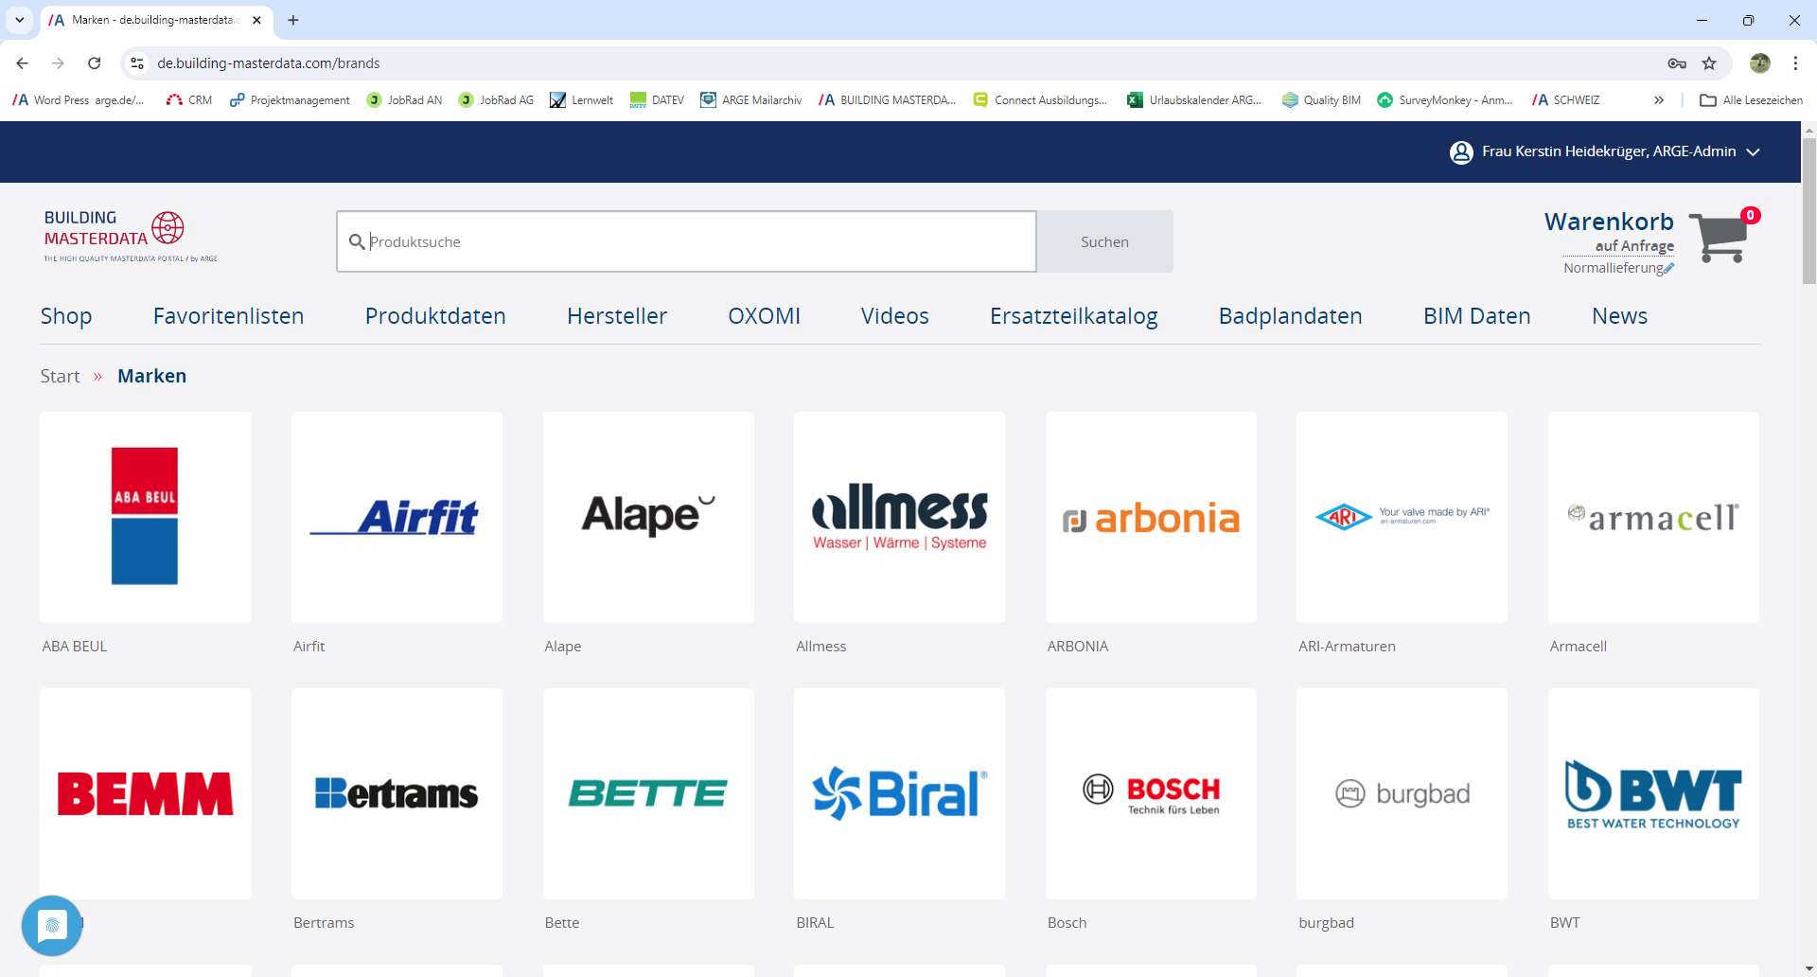
Task: Open the tab search dropdown arrow
Action: click(19, 20)
